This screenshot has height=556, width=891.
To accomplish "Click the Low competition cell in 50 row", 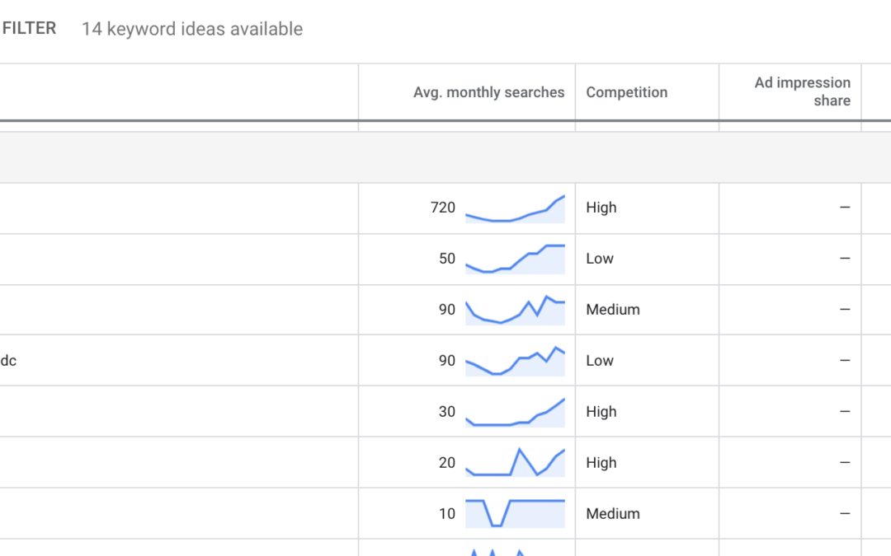I will click(600, 259).
